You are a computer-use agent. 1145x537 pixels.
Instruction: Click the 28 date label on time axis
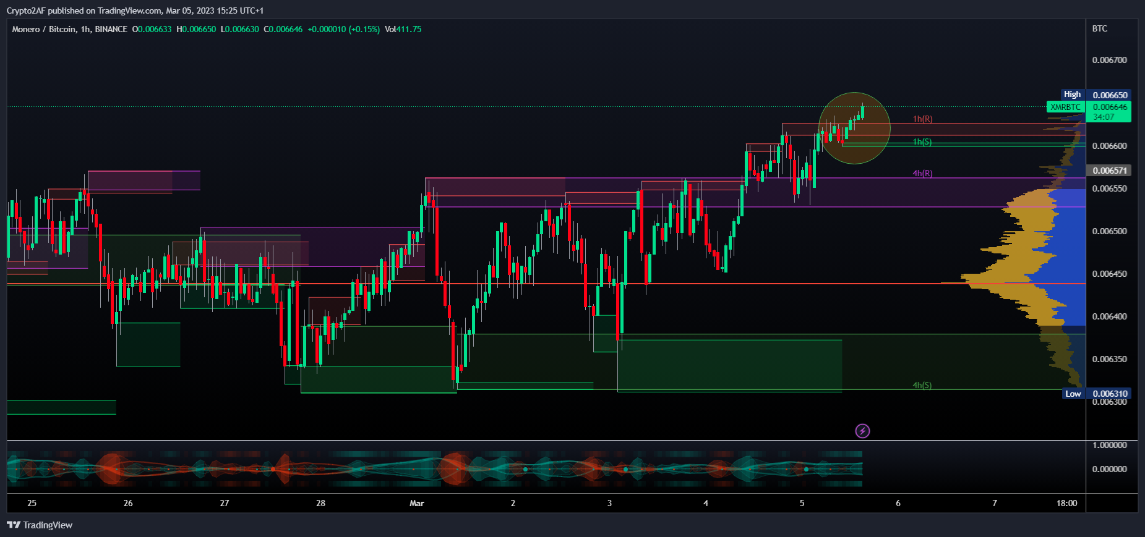(x=320, y=503)
